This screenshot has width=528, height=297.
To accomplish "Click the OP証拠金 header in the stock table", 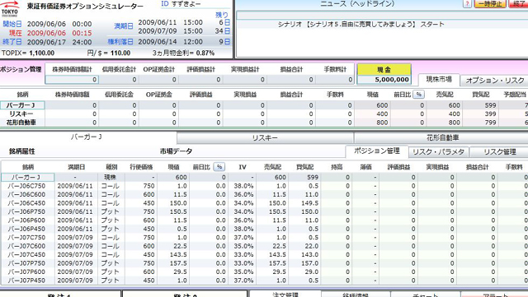I will pos(159,95).
